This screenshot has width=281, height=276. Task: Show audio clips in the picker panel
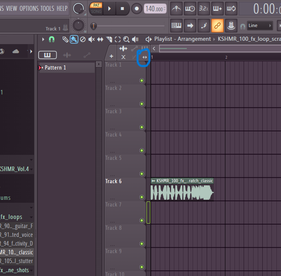click(x=67, y=55)
